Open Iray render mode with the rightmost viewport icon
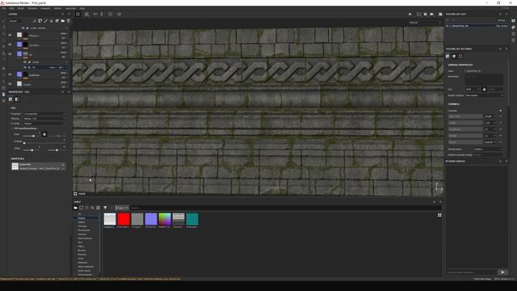517x291 pixels. tap(440, 15)
